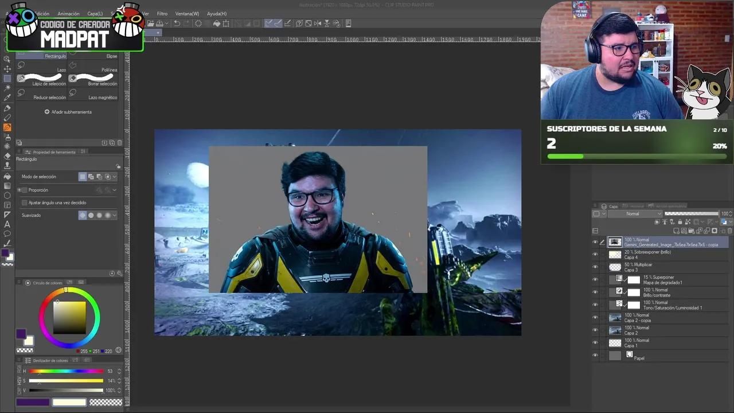Hide the Capa 2 - copia layer

tap(595, 317)
